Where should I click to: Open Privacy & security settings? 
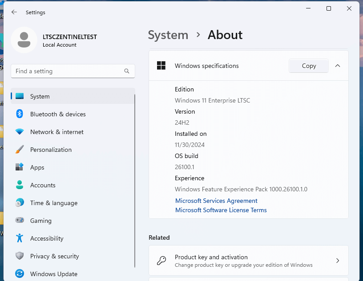click(x=53, y=256)
